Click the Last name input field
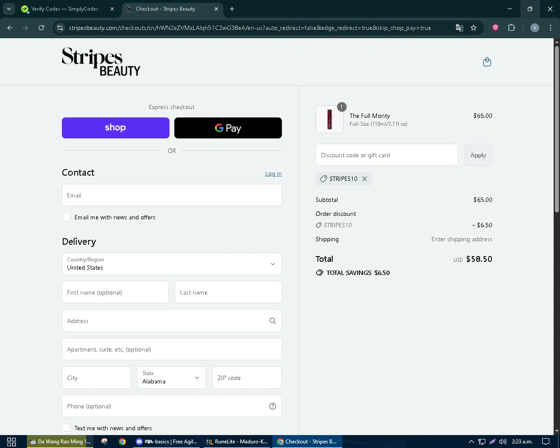Screen dimensions: 560x448 coord(228,292)
